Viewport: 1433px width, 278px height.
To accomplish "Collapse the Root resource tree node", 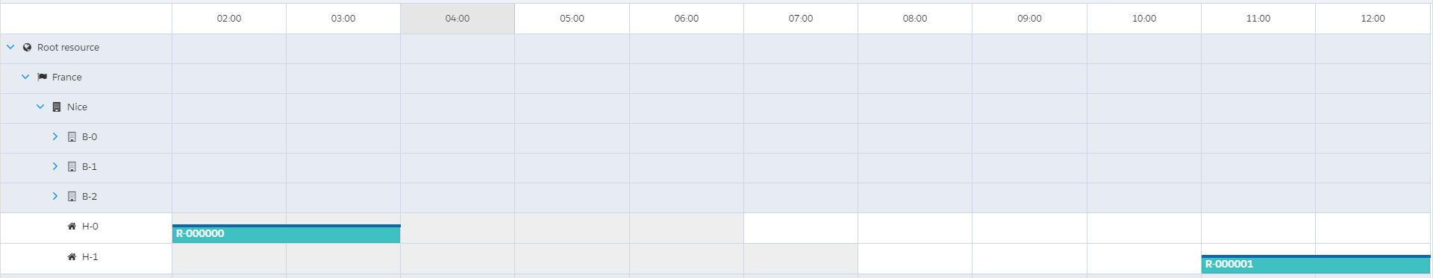I will pyautogui.click(x=10, y=47).
